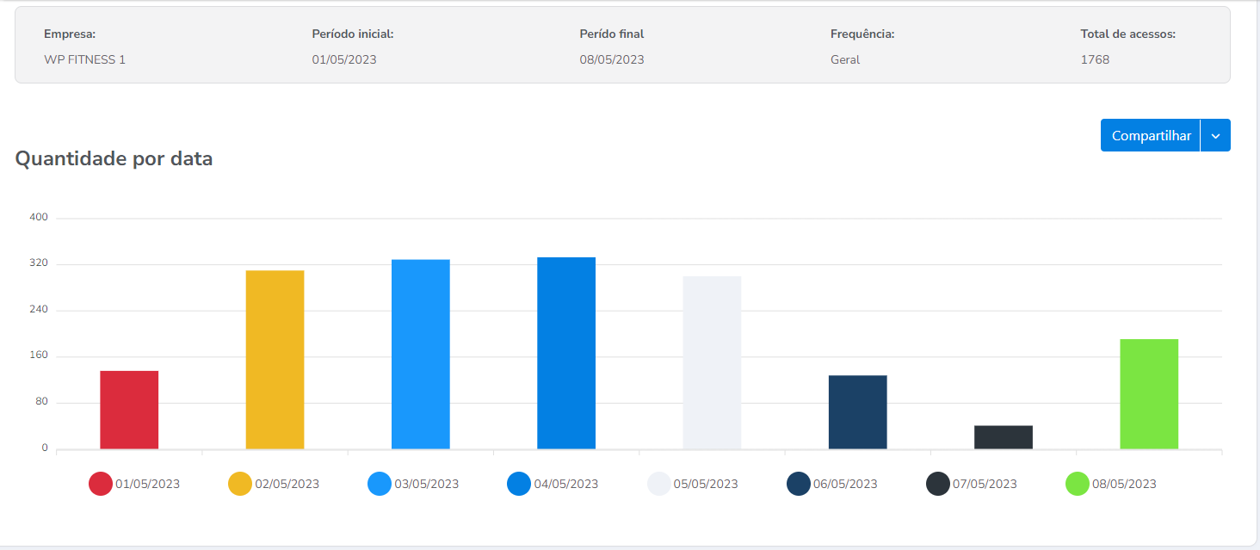Select the pale gray 05/05/2023 legend circle

658,484
